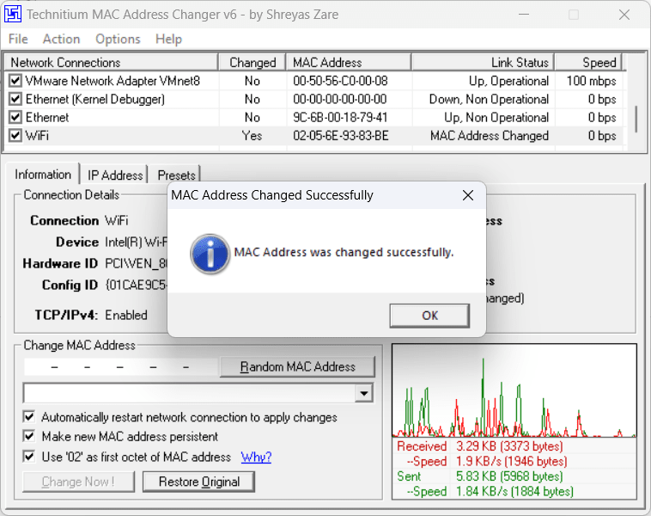Image resolution: width=651 pixels, height=516 pixels.
Task: Click the Received 3.29 KB value
Action: [x=509, y=446]
